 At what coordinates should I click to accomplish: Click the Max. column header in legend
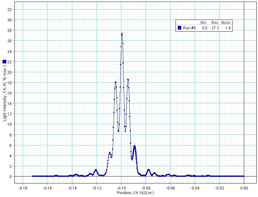(x=215, y=23)
